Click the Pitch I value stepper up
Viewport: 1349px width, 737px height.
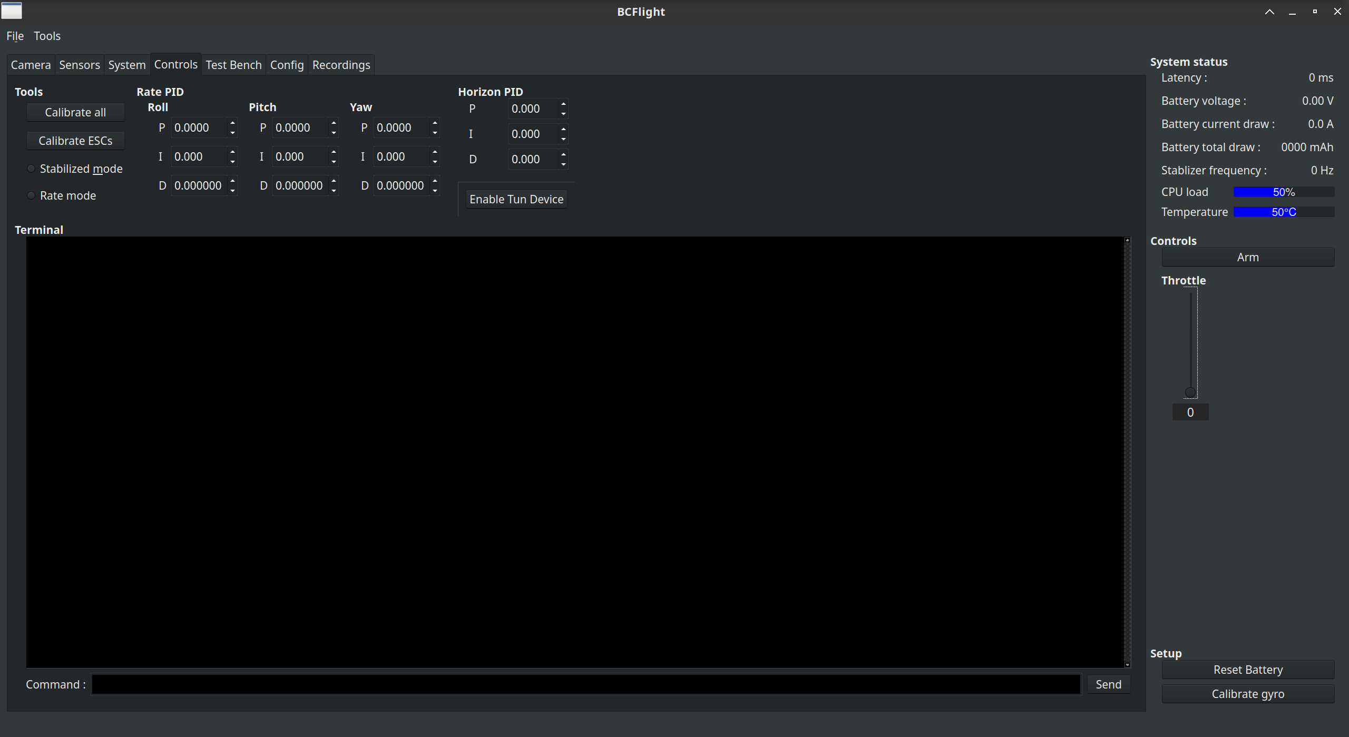tap(334, 152)
